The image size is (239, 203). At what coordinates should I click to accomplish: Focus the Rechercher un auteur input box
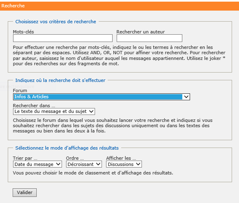pos(149,38)
